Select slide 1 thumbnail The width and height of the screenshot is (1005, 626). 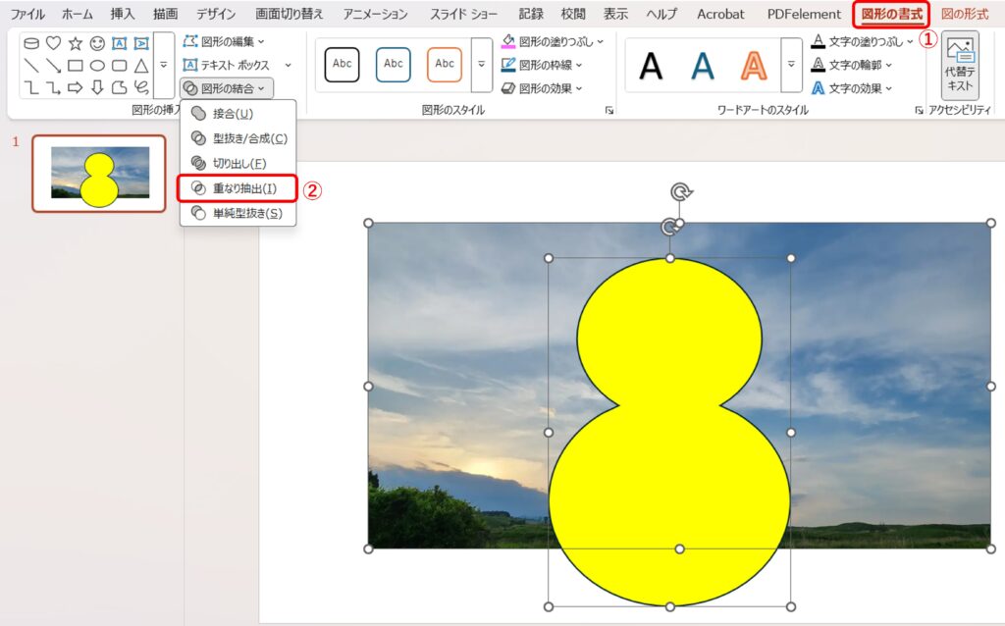[x=99, y=174]
